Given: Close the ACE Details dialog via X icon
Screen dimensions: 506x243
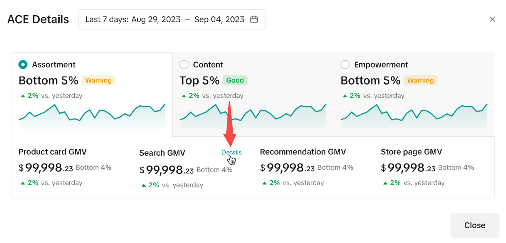Looking at the screenshot, I should [x=492, y=20].
